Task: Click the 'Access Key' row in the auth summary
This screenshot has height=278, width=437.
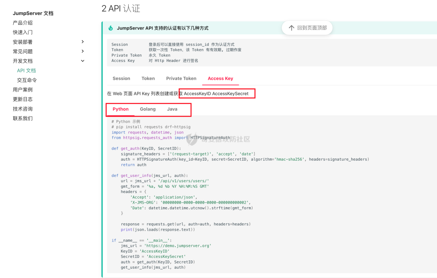Action: pos(155,61)
